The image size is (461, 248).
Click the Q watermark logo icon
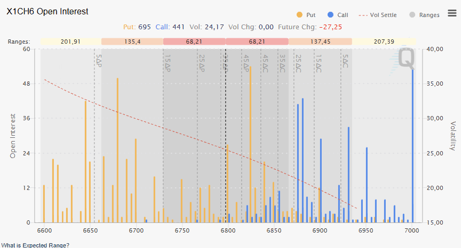click(x=406, y=59)
